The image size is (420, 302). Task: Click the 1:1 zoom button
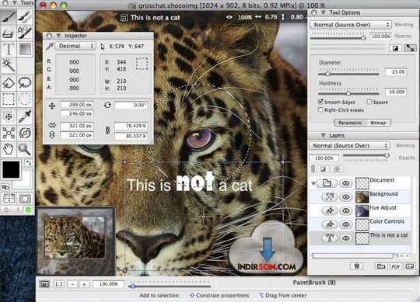[x=58, y=284]
